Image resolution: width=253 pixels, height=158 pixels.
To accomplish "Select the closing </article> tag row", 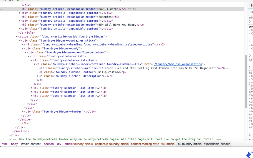I will click(26, 32).
